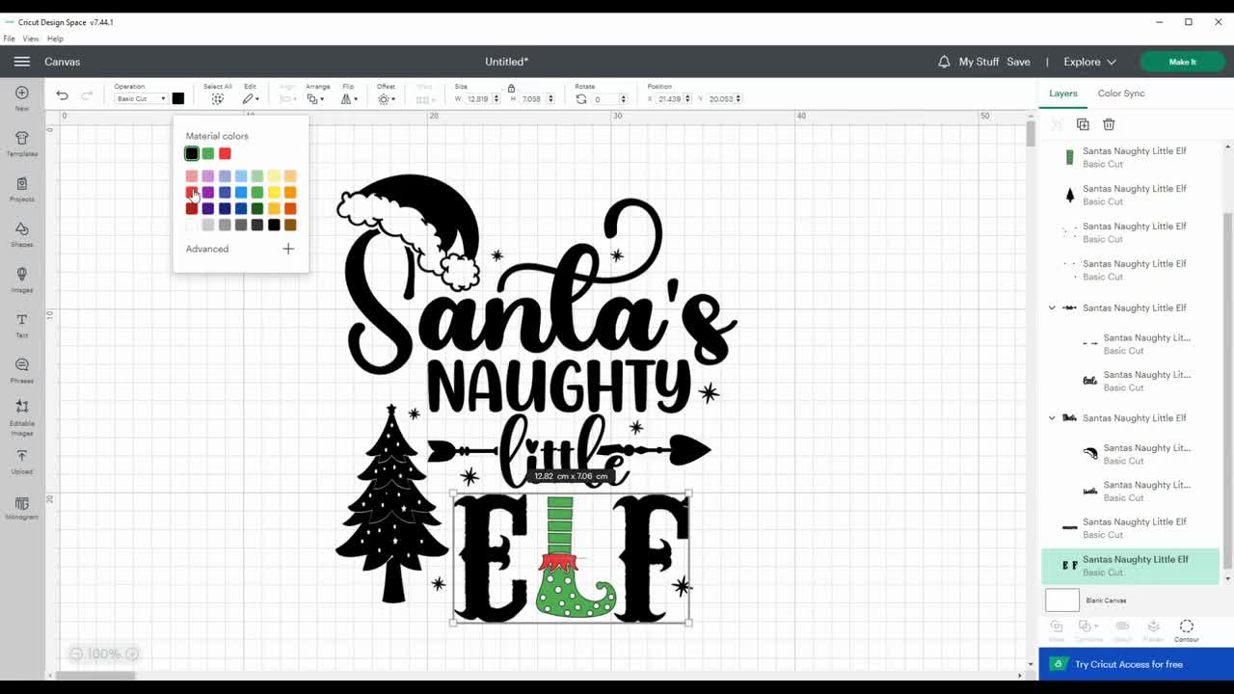Click the Make It button
This screenshot has height=694, width=1234.
coord(1182,62)
